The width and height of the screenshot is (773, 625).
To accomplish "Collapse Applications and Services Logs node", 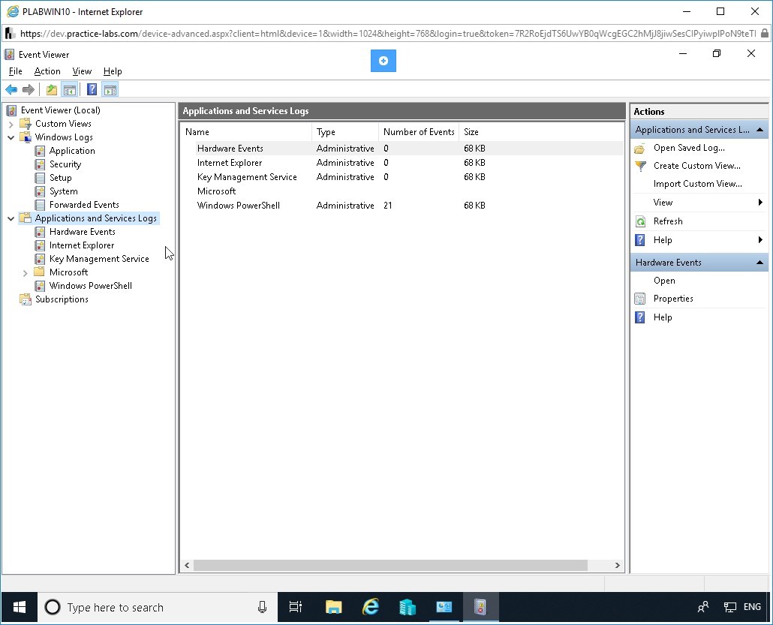I will (x=11, y=218).
